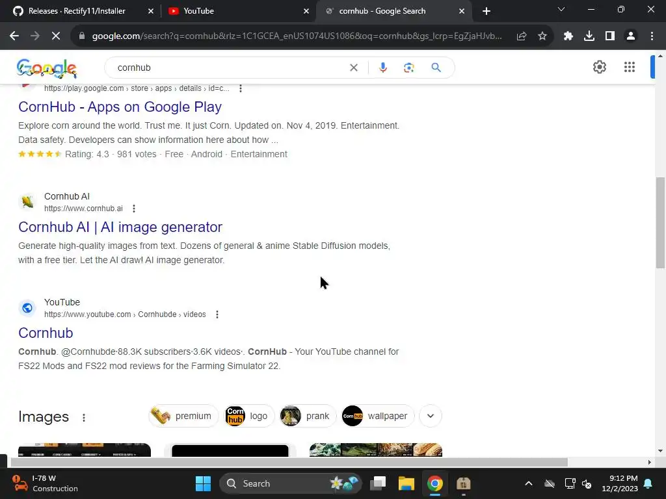This screenshot has width=666, height=499.
Task: Filter images by logo
Action: point(249,416)
